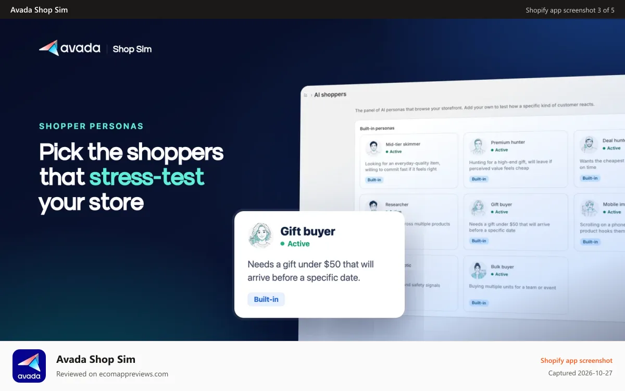Open the Mid-tier skimmer persona name
Screen dimensions: 625x391
403,144
